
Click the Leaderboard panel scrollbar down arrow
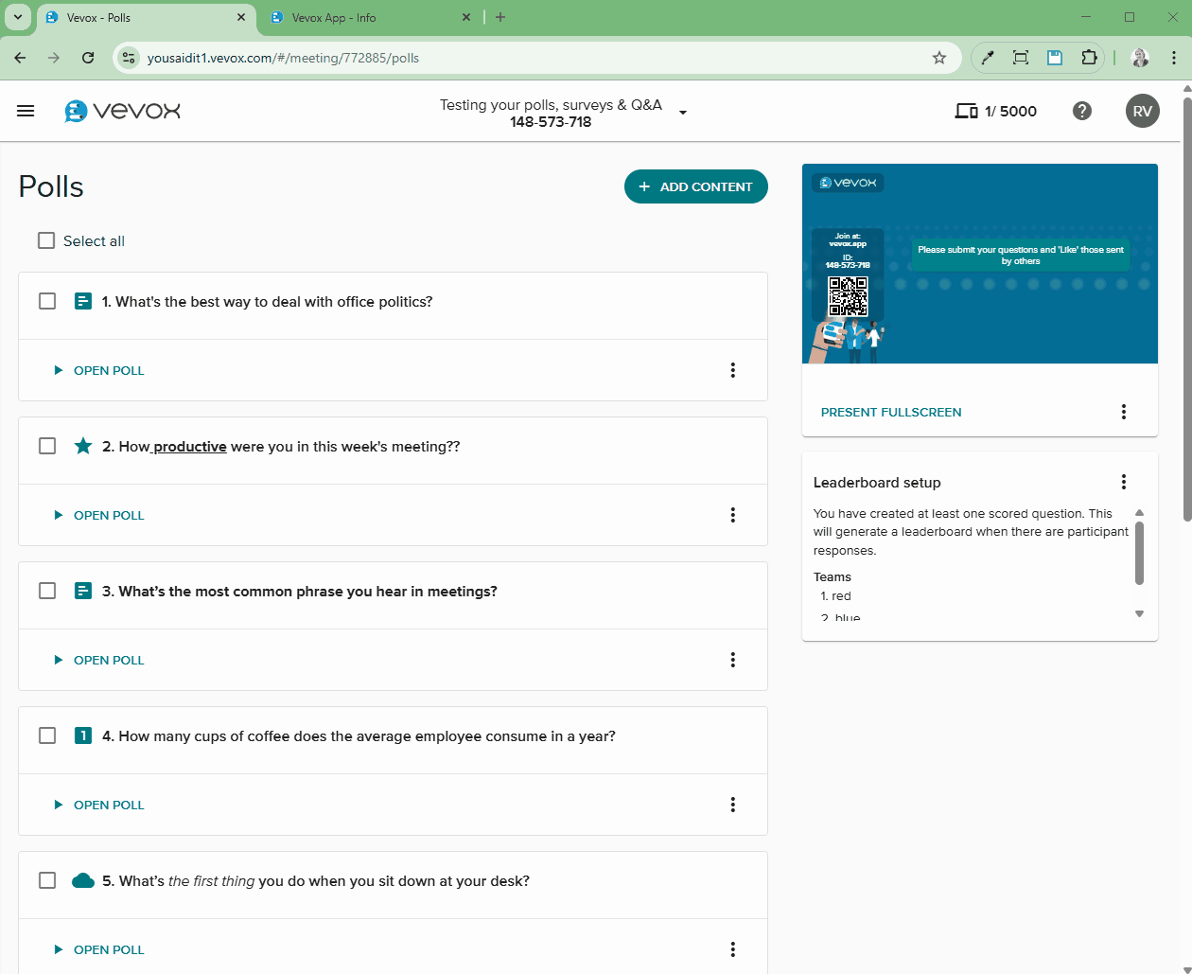click(1139, 613)
